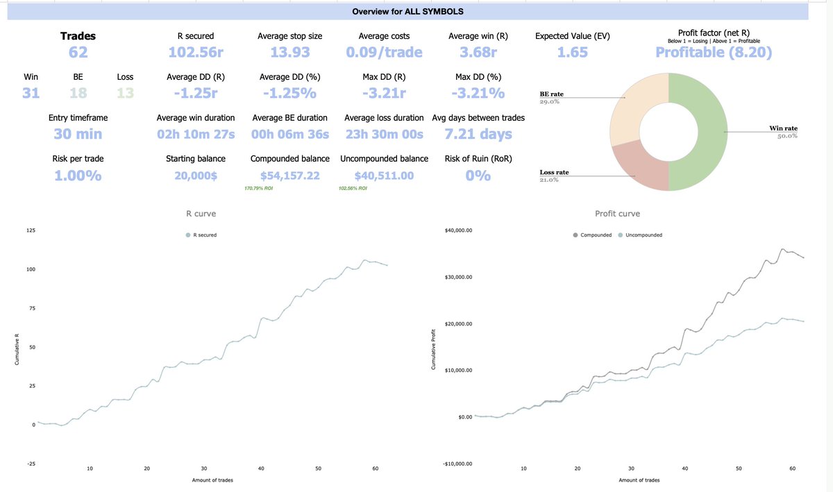Viewport: 833px width, 492px height.
Task: Click the 0.09/trade average costs value
Action: click(x=384, y=52)
